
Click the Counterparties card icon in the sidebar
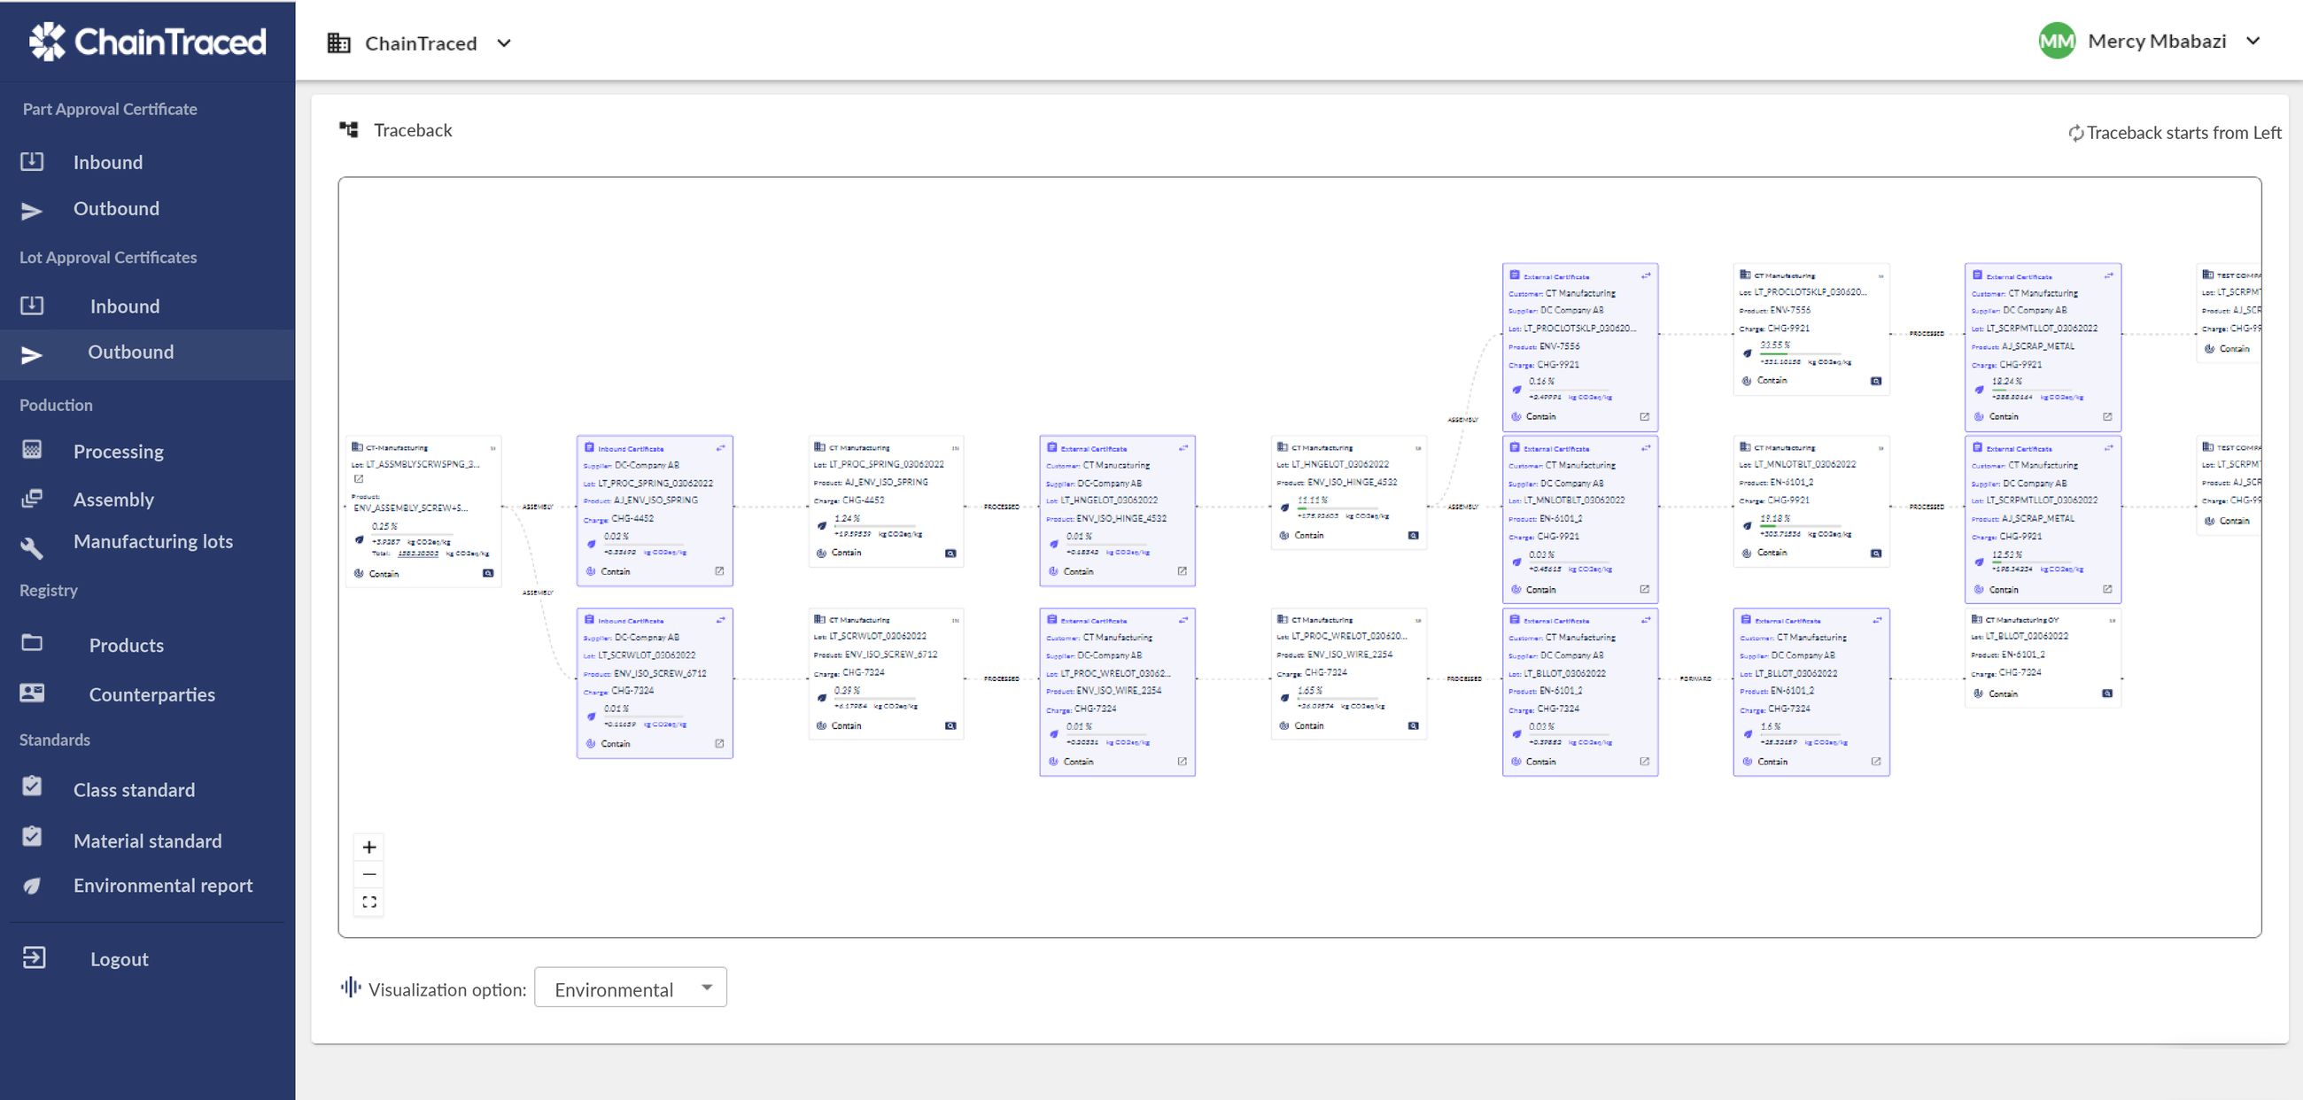[32, 693]
